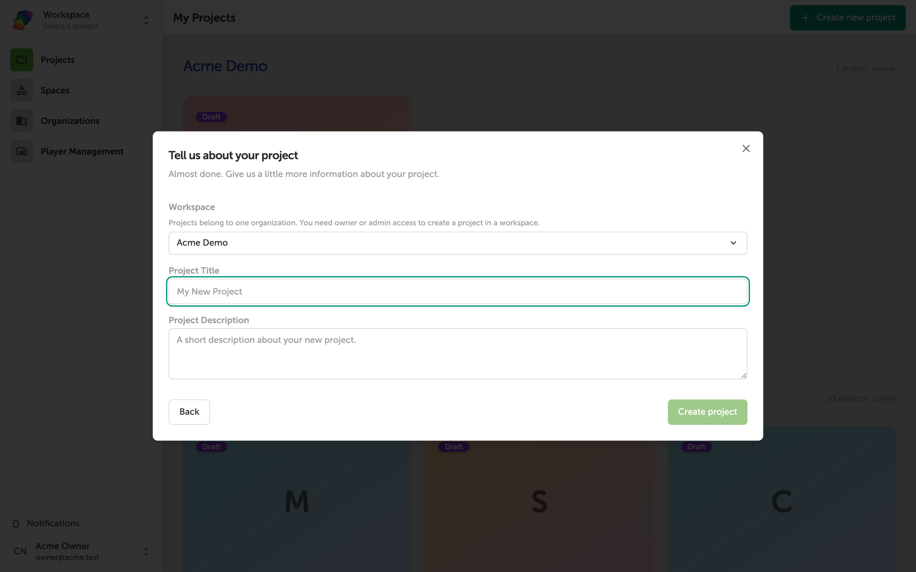Click the plus icon in Create new project

click(805, 18)
